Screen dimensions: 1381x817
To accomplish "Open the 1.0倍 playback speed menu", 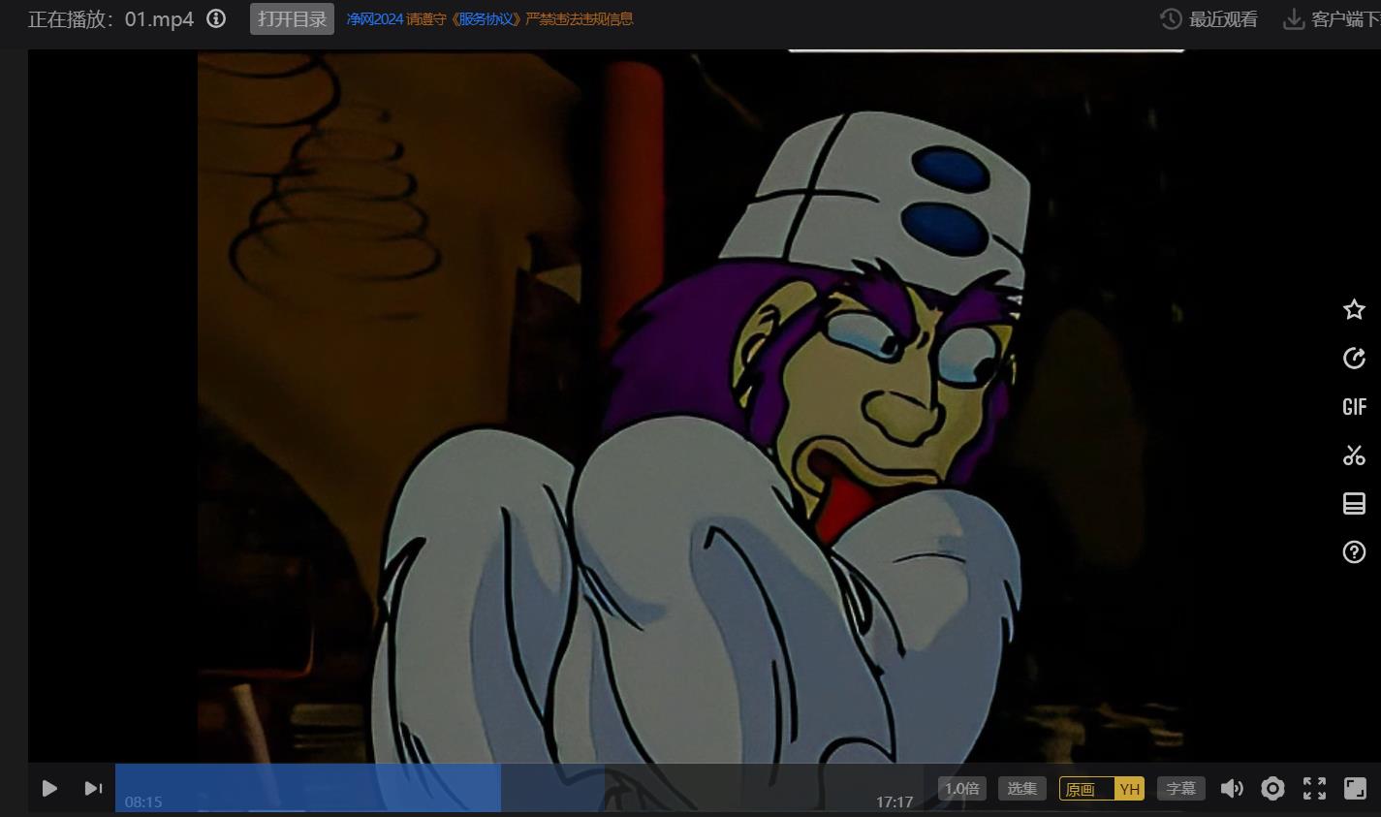I will pos(961,789).
